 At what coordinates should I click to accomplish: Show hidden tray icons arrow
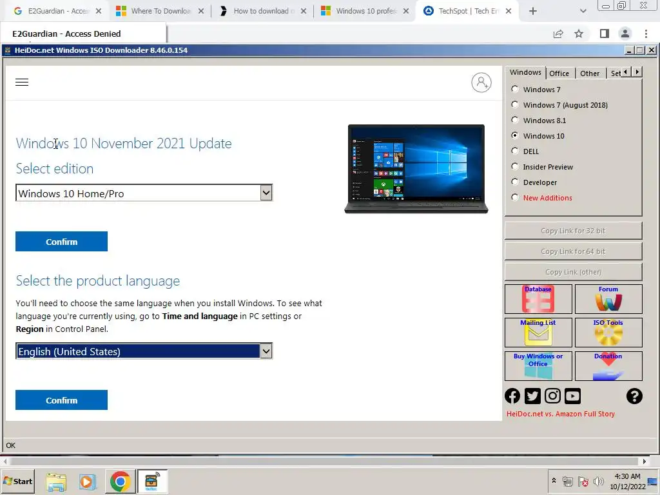tap(554, 480)
